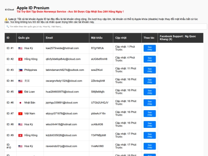Click the US flag in row ID: #1
This screenshot has height=156, width=208.
click(20, 48)
